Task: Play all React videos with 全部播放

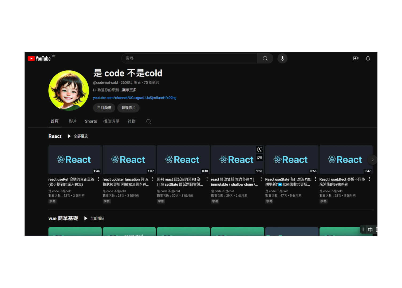Action: 78,136
